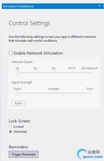Select the Locked radio button
104x161 pixels.
[10, 127]
